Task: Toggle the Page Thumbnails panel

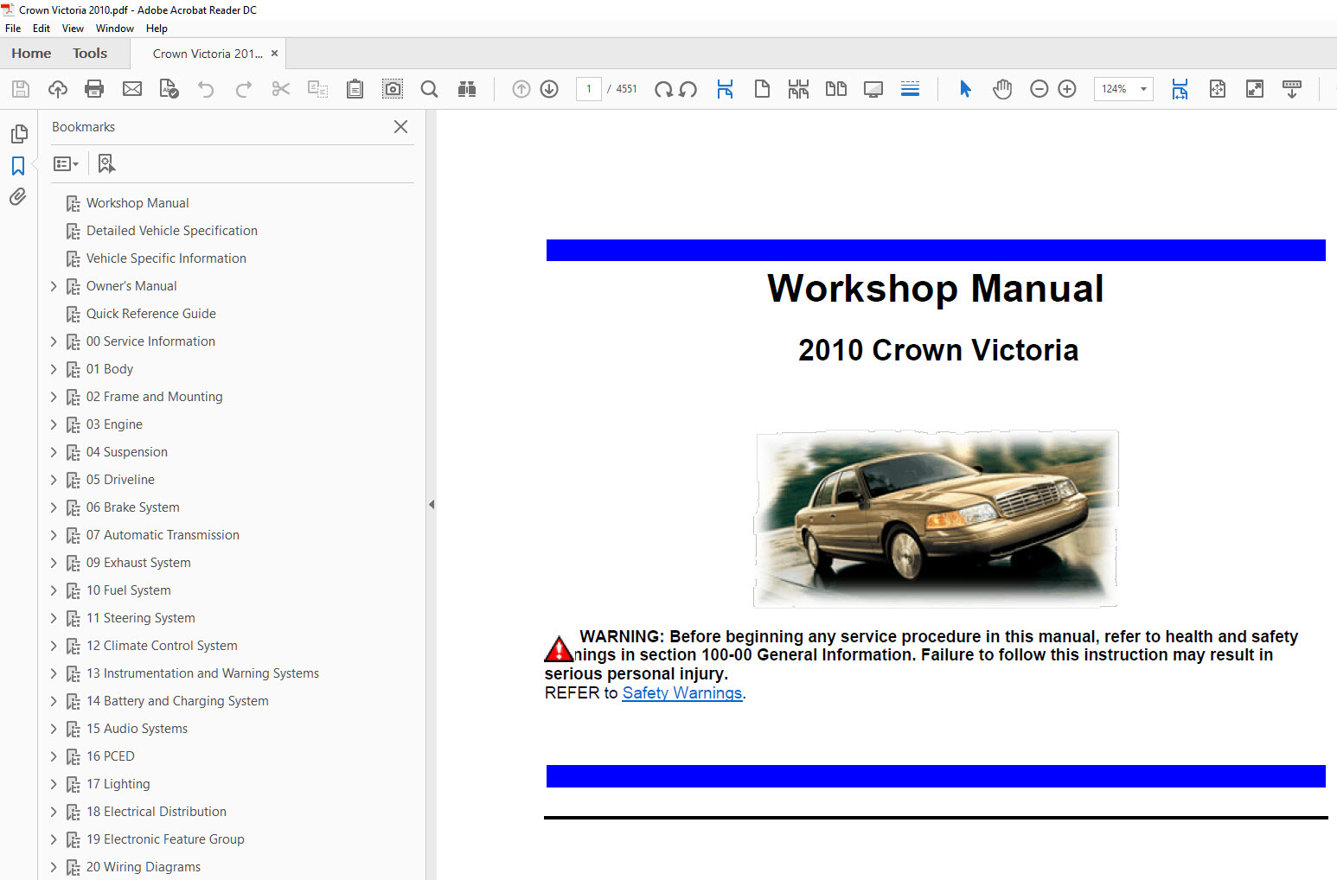Action: click(18, 134)
